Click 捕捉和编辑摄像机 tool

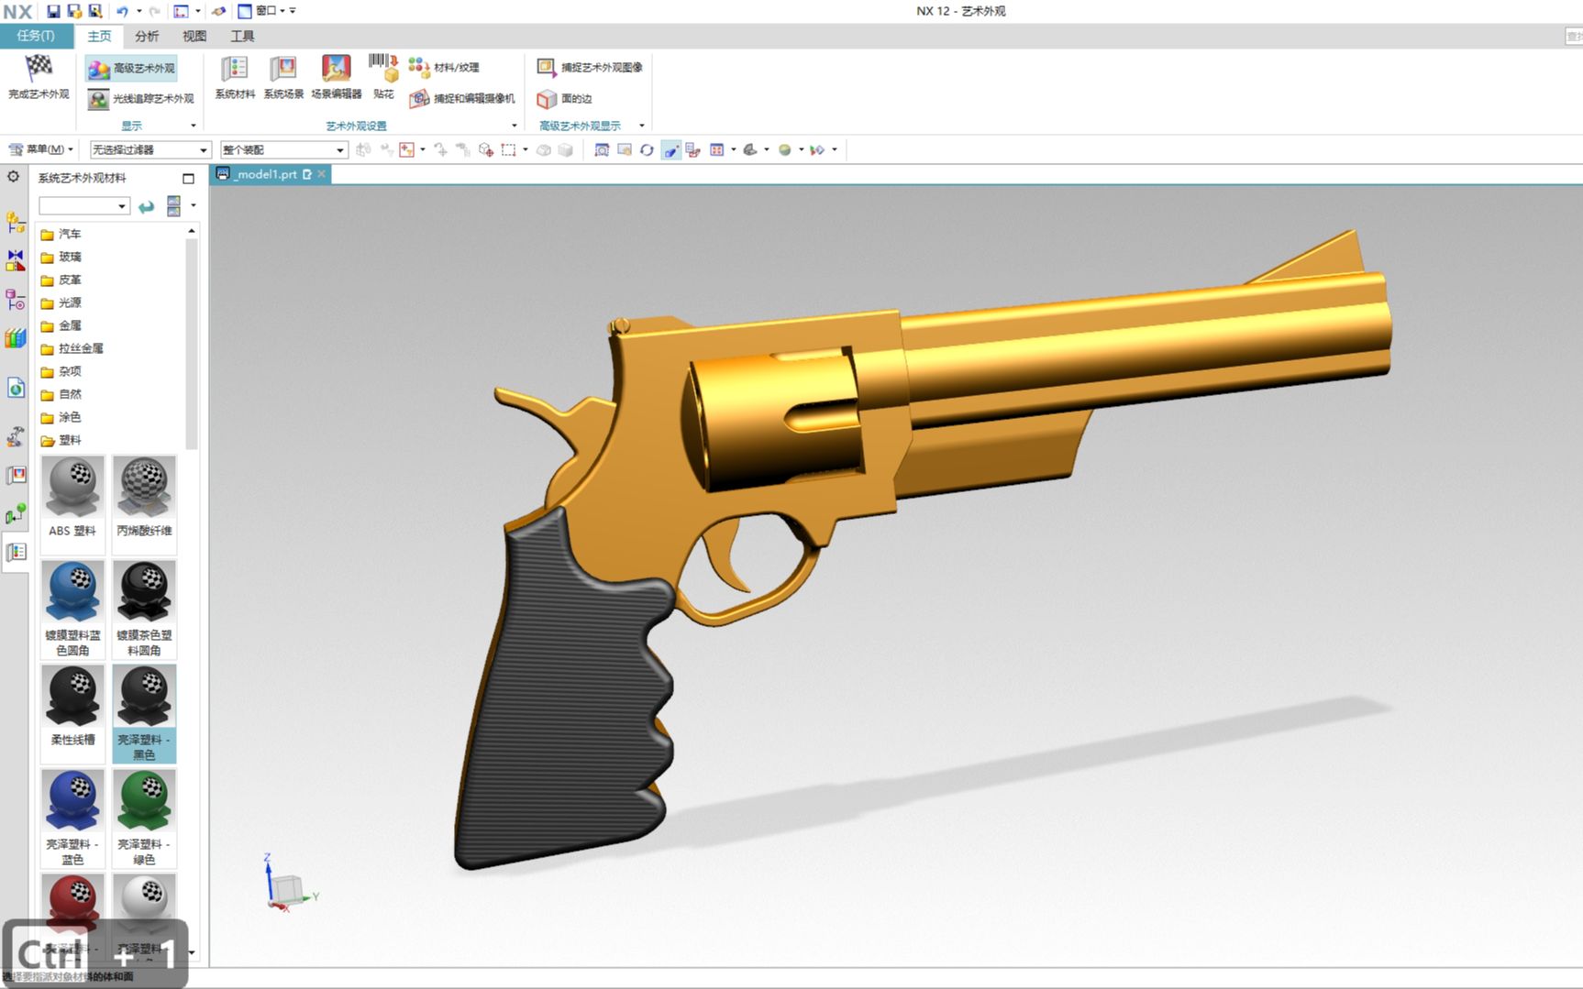462,98
